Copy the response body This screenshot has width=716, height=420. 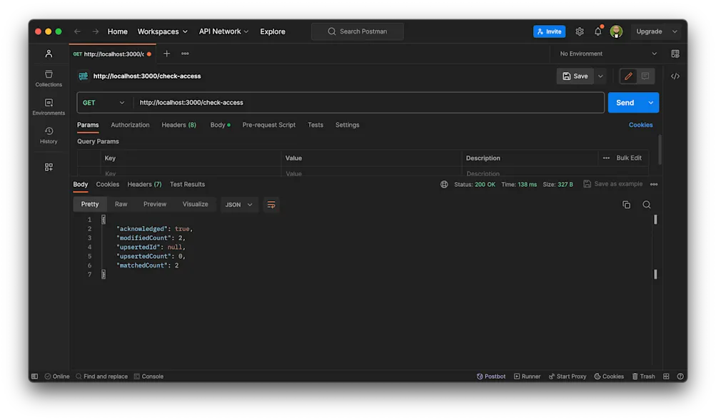tap(626, 204)
